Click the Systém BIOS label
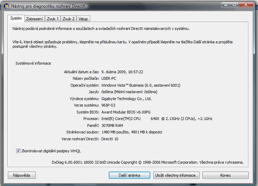Viewport: 258px width, 186px height. (x=88, y=112)
